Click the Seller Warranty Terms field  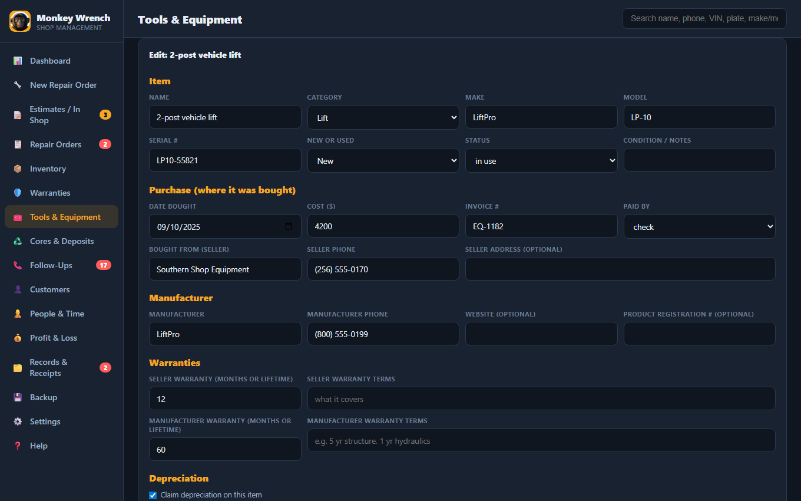point(541,398)
